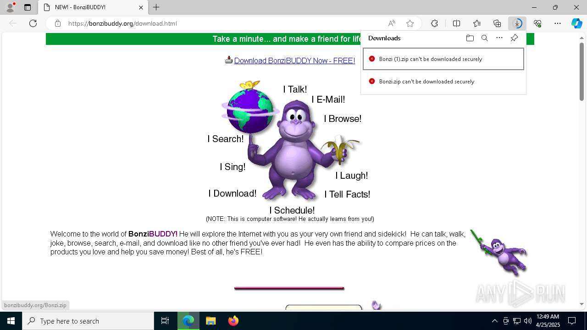Open the Edge profile icon
The image size is (587, 330).
pyautogui.click(x=10, y=7)
